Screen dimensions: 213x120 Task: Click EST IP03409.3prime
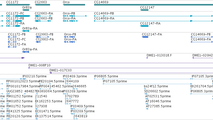click(75, 76)
